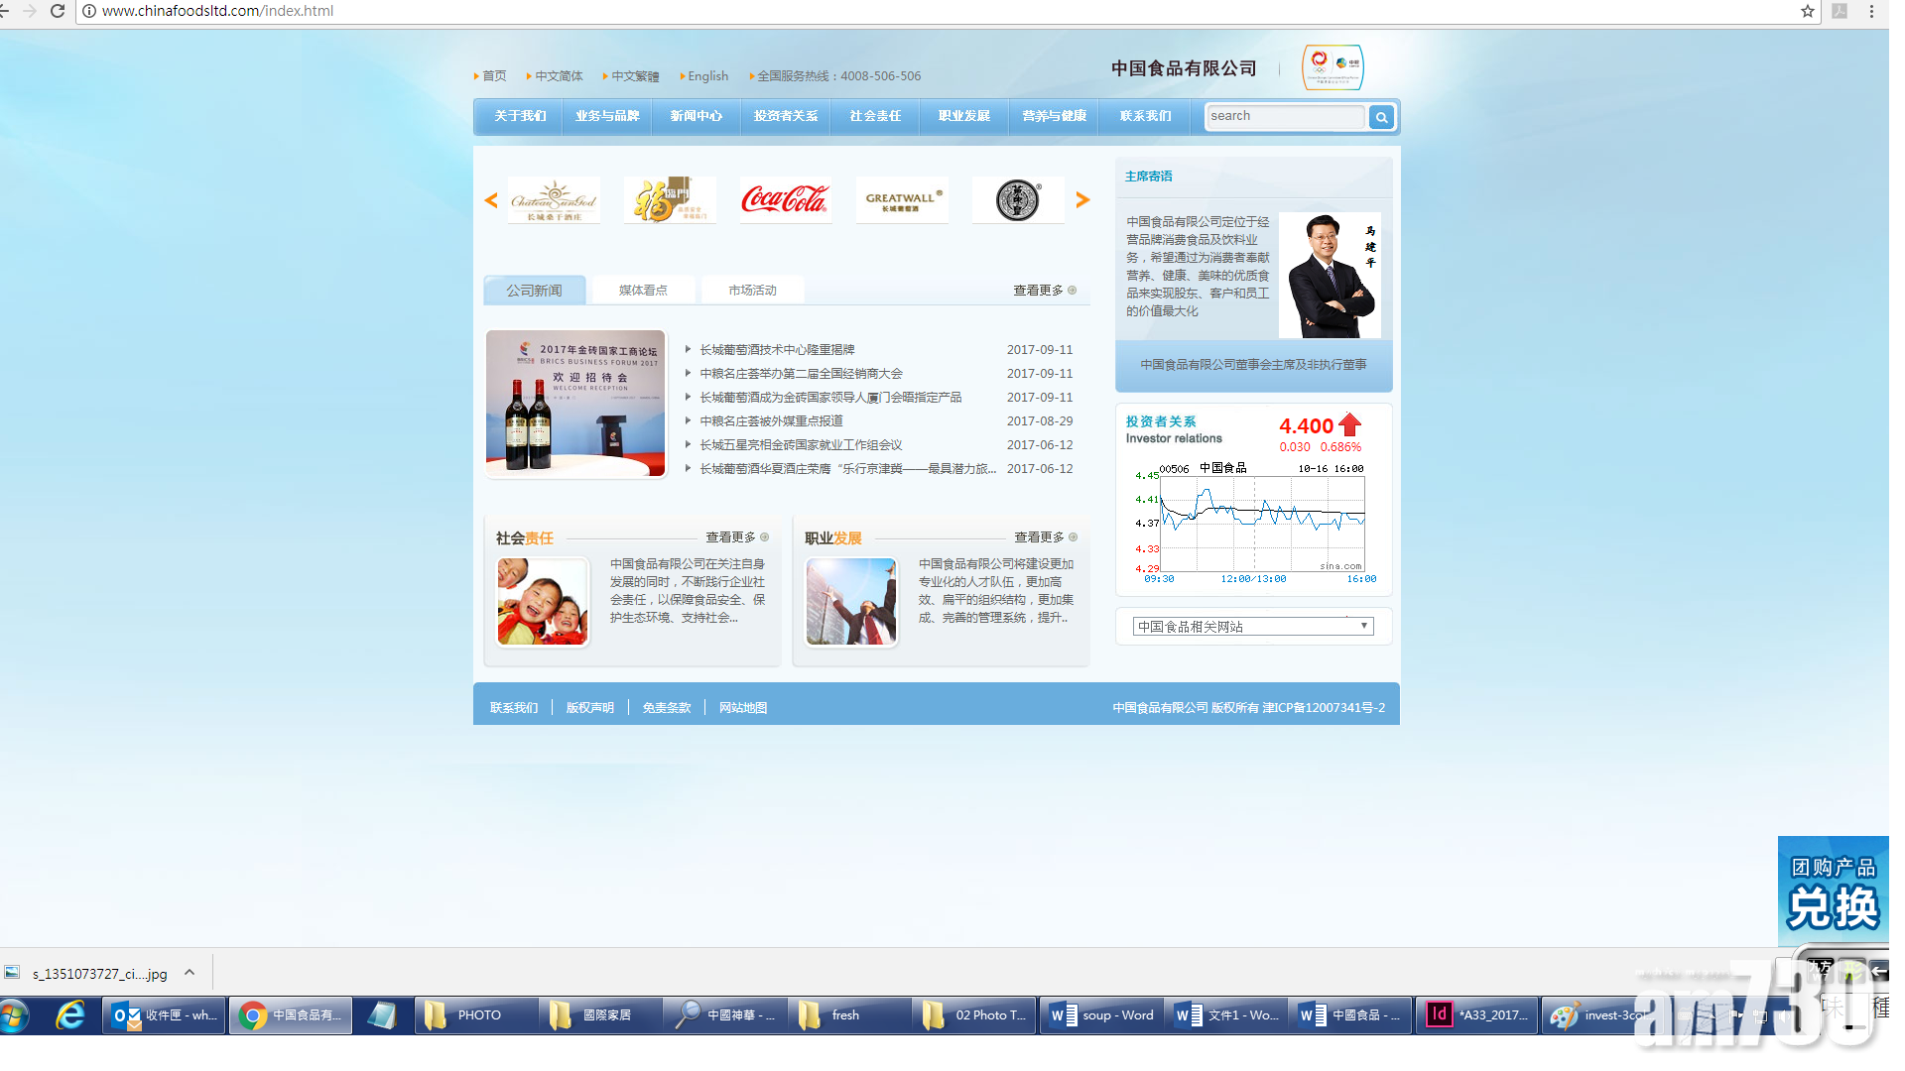
Task: Click the Great Wall brand logo
Action: 902,200
